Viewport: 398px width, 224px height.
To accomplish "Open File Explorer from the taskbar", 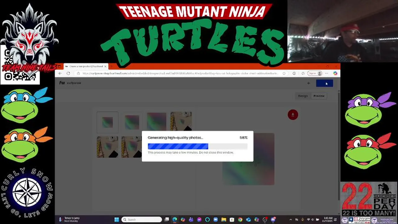I will 224,220.
